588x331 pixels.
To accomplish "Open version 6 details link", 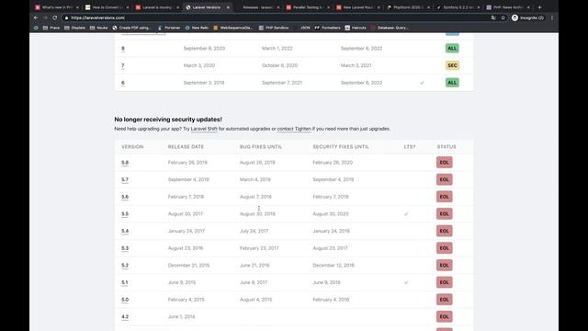I will (123, 83).
